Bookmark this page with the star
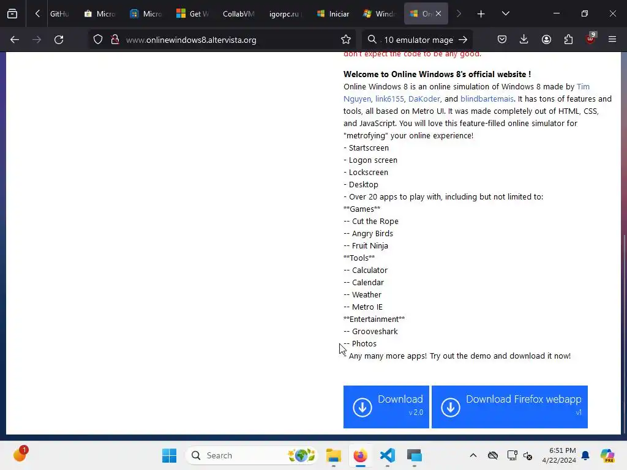The width and height of the screenshot is (627, 470). (346, 40)
